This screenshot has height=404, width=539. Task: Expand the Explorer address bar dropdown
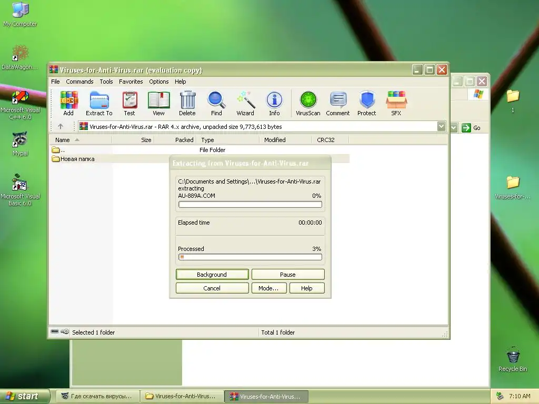(x=453, y=128)
